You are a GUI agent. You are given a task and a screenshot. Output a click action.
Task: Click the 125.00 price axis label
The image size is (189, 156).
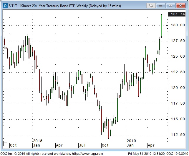click(x=178, y=56)
